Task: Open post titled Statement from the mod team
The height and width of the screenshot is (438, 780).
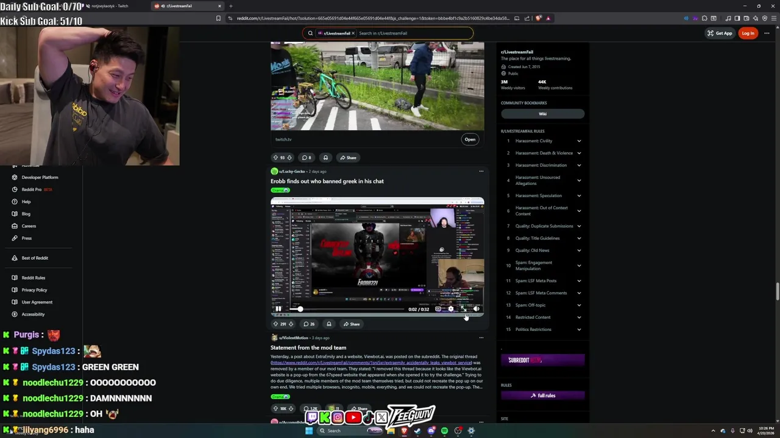Action: coord(308,347)
